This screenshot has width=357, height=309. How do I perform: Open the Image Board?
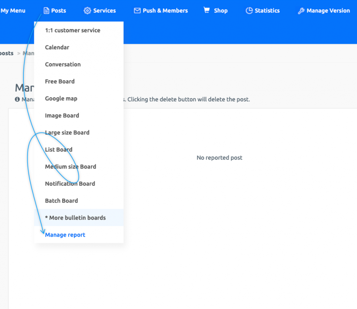tap(62, 115)
